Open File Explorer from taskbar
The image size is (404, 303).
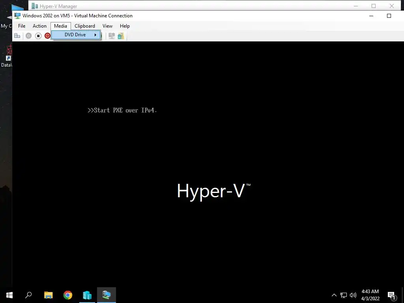(x=48, y=295)
